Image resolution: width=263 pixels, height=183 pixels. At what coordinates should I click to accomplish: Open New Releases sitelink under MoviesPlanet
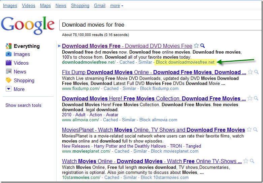(76, 146)
